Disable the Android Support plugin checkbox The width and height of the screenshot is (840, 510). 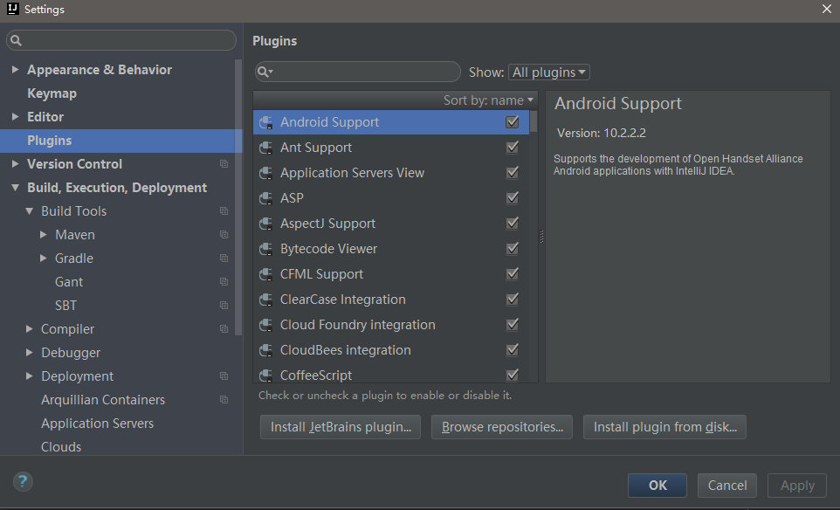click(513, 122)
